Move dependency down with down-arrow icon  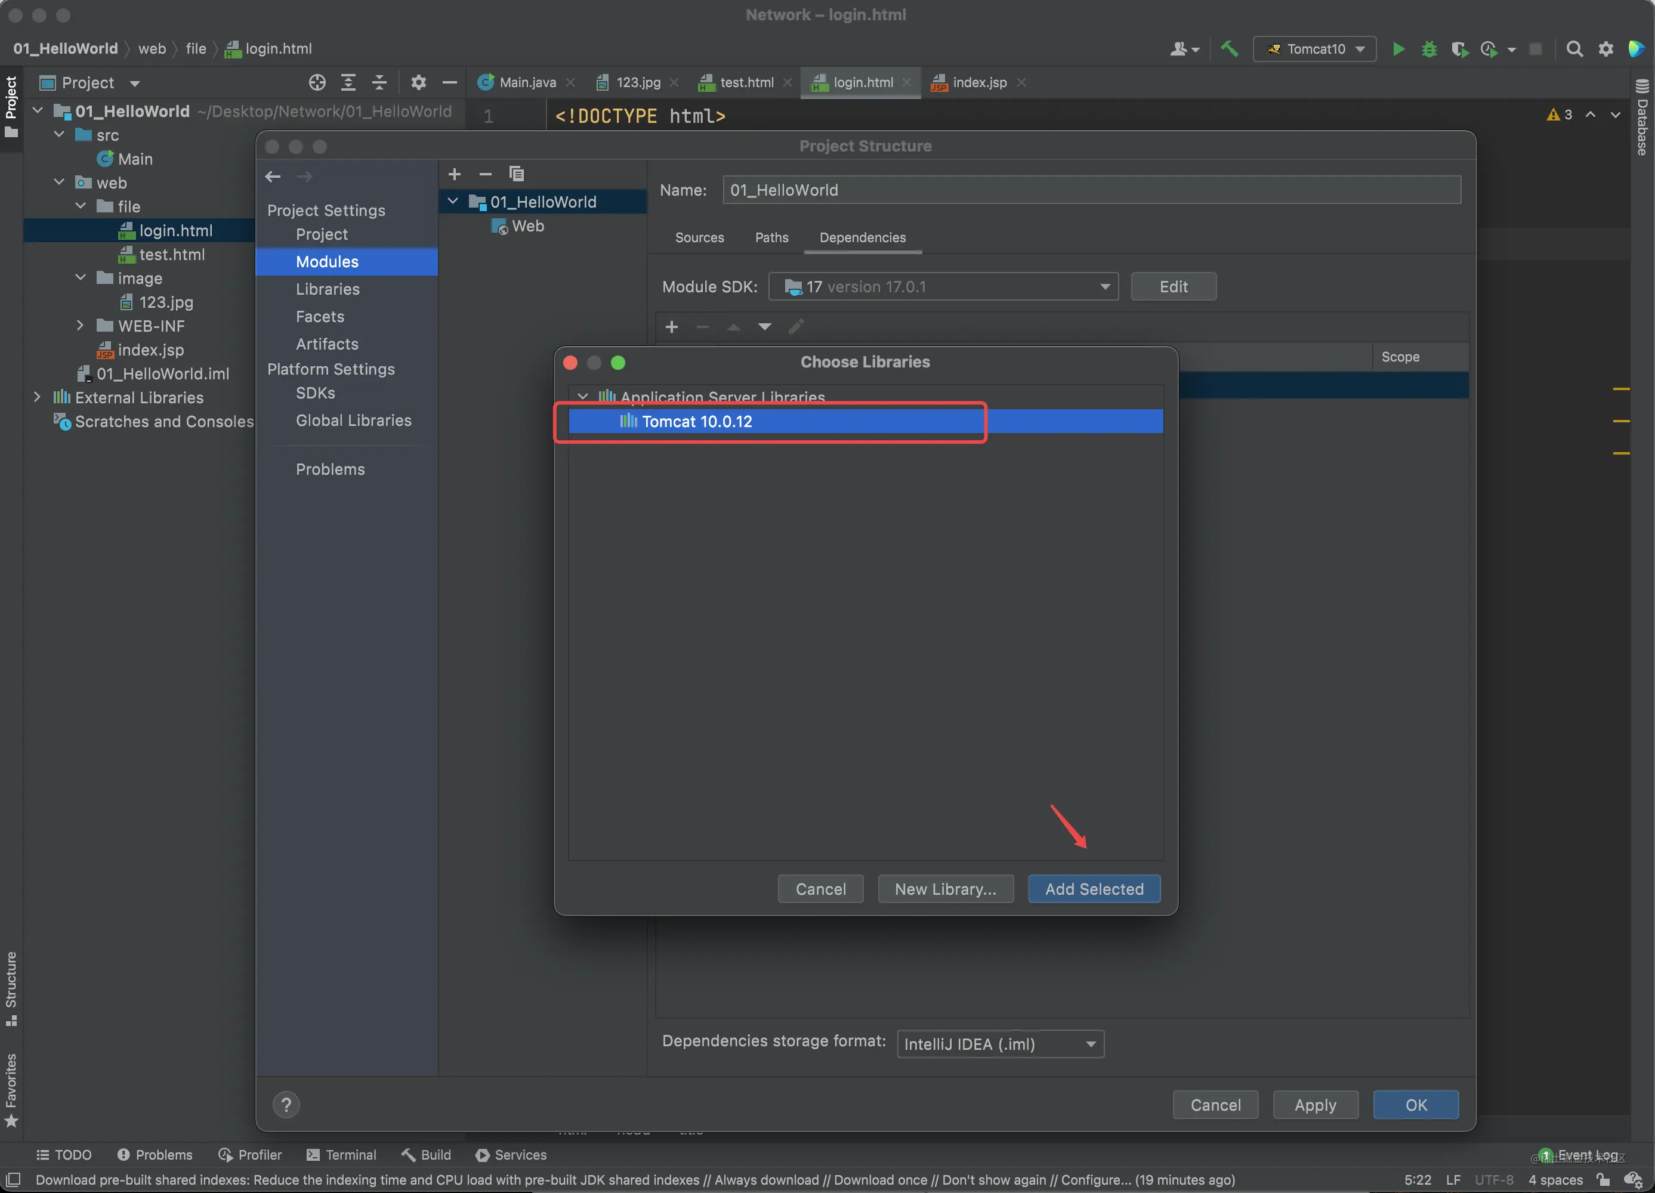(x=765, y=327)
